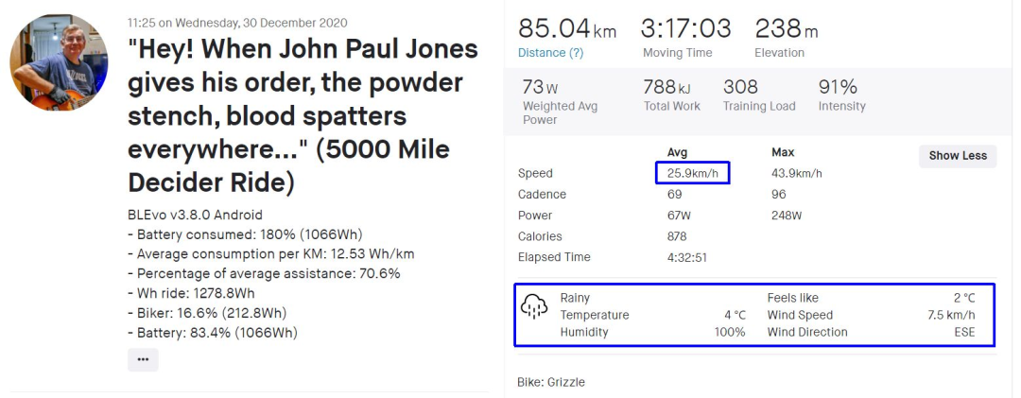1021x398 pixels.
Task: Click the 308 Training Load value
Action: (740, 87)
